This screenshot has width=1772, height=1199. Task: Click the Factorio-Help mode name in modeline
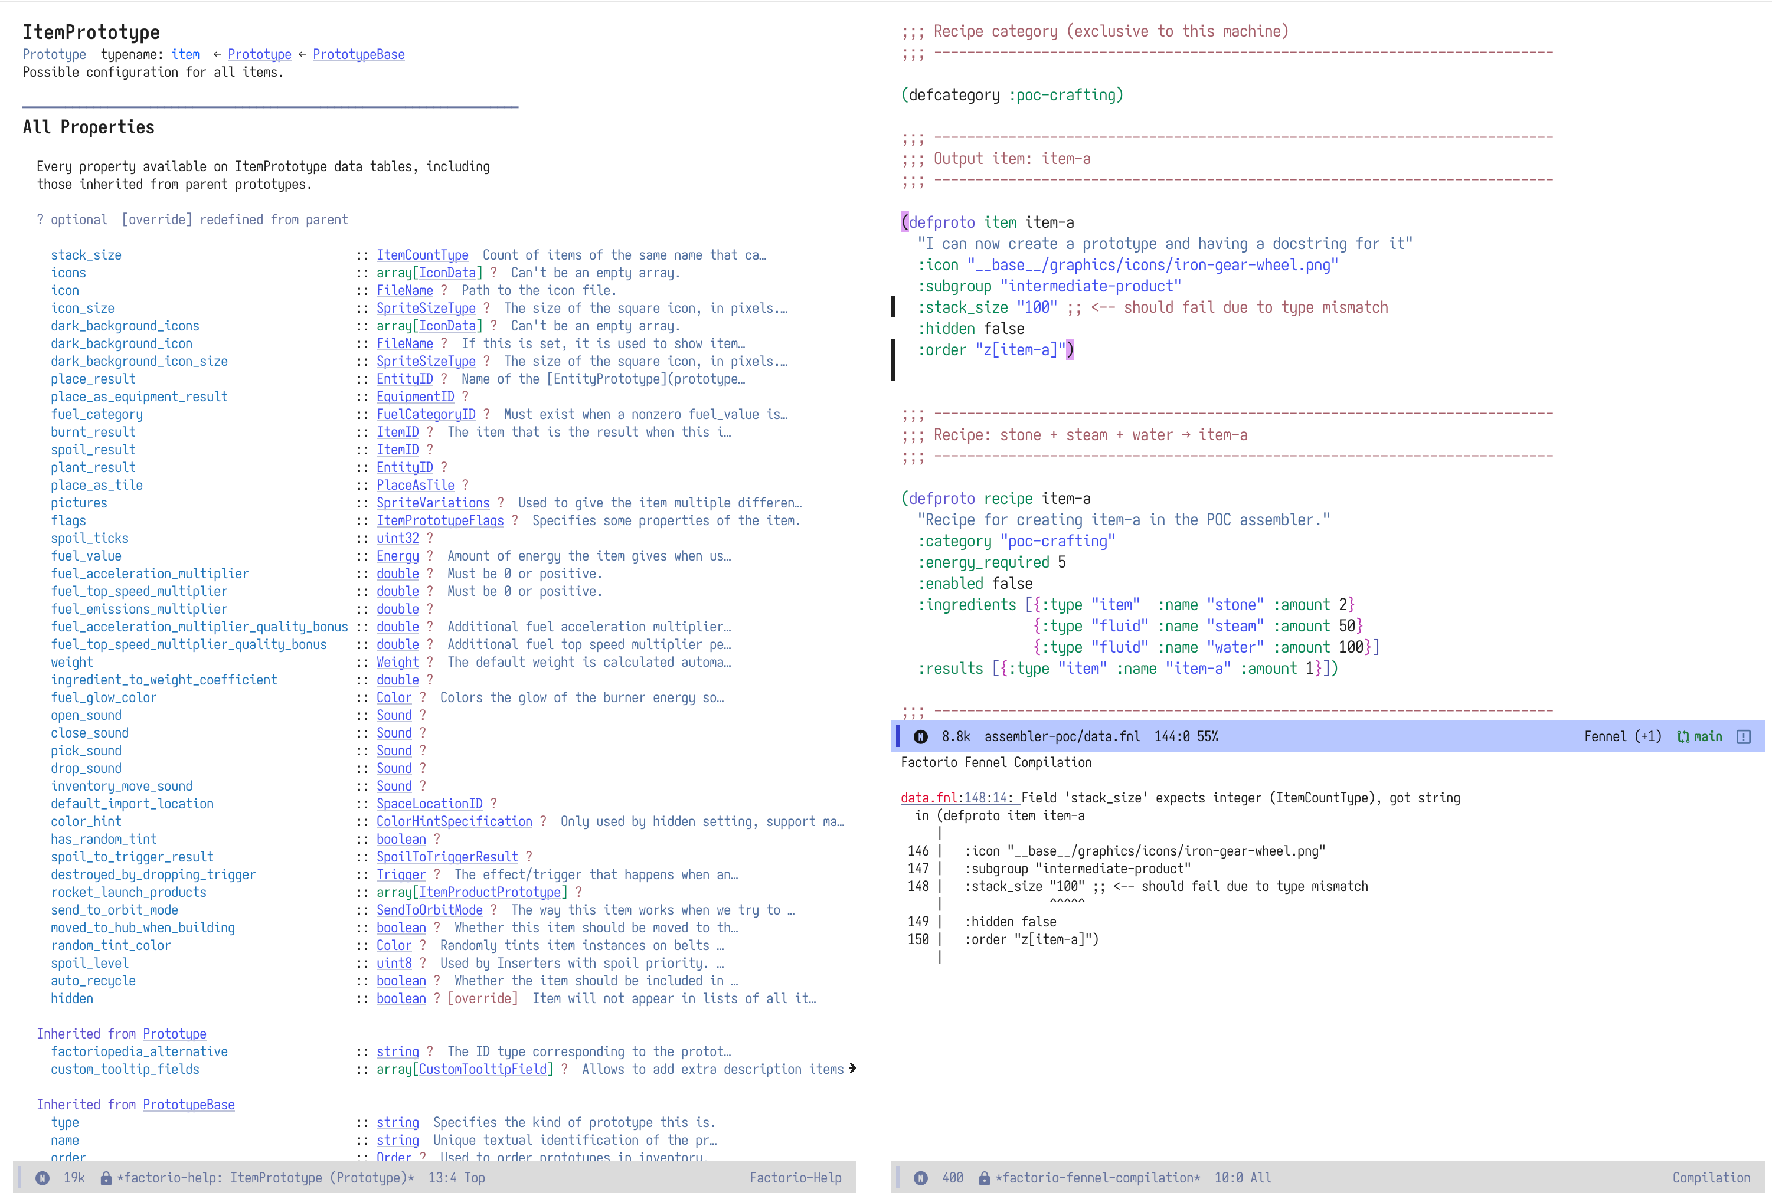tap(795, 1178)
